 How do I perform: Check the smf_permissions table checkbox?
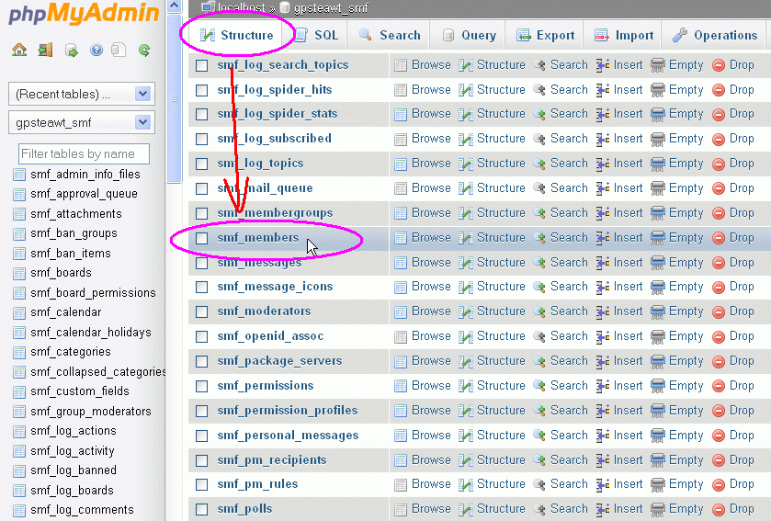tap(201, 386)
